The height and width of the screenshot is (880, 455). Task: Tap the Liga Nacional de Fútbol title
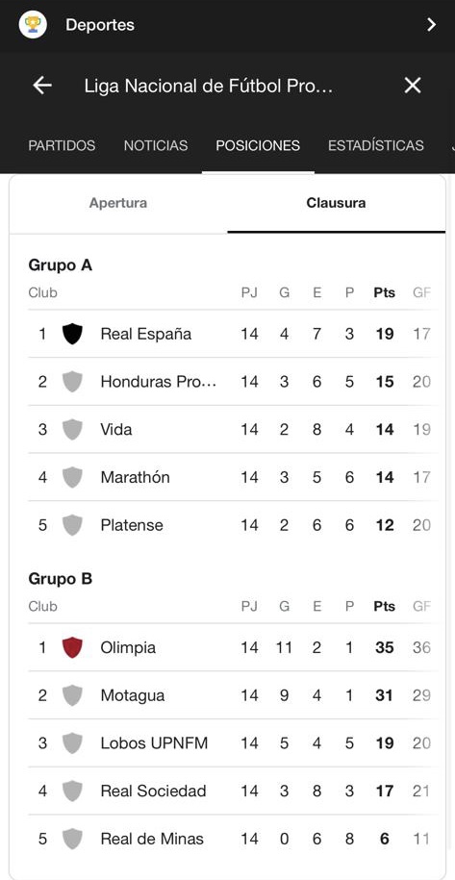coord(210,86)
